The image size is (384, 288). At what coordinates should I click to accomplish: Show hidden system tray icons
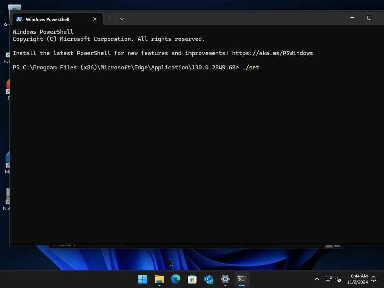(x=316, y=279)
